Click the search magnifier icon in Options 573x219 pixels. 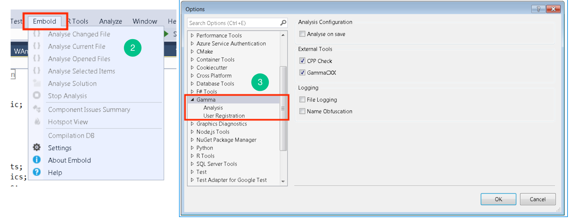point(283,23)
